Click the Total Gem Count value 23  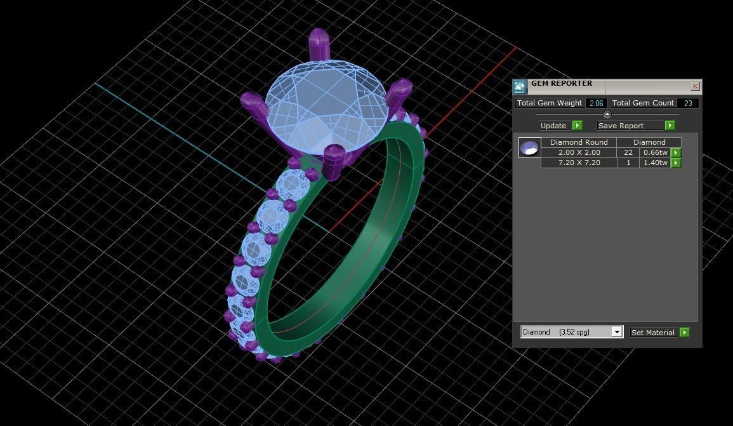688,103
